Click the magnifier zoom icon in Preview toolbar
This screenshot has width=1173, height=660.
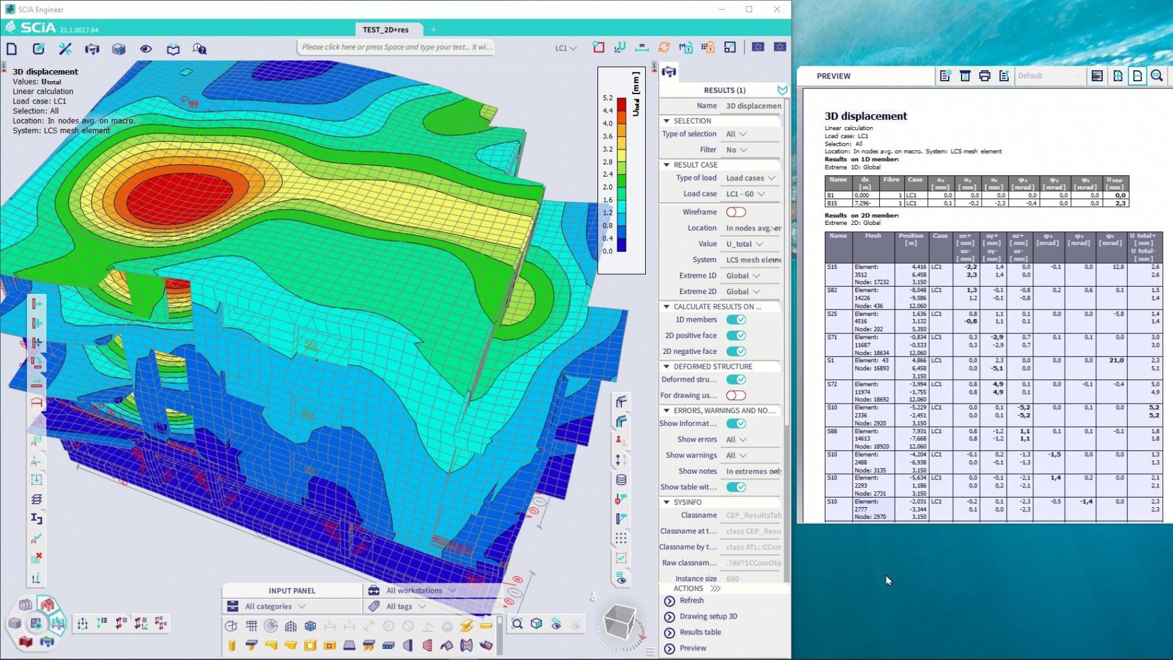1157,76
